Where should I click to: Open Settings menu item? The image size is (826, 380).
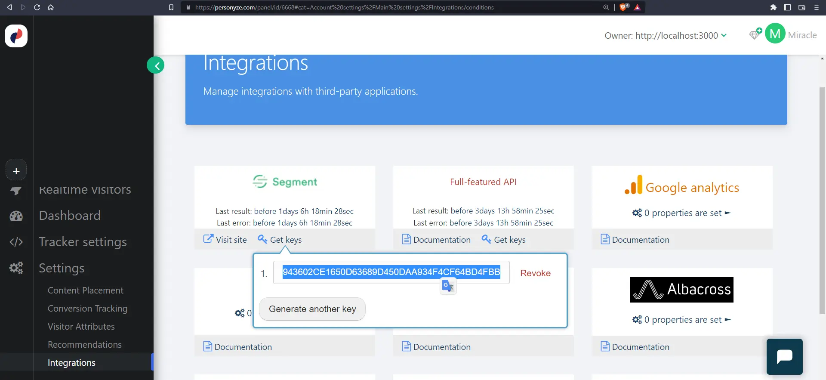(x=62, y=268)
